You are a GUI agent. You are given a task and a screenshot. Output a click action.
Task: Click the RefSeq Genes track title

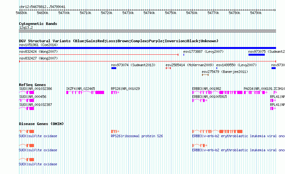click(32, 85)
